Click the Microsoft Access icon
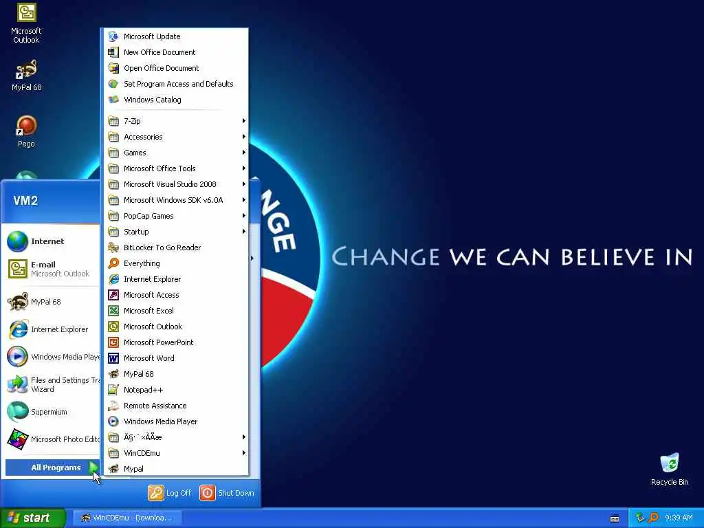 (113, 295)
